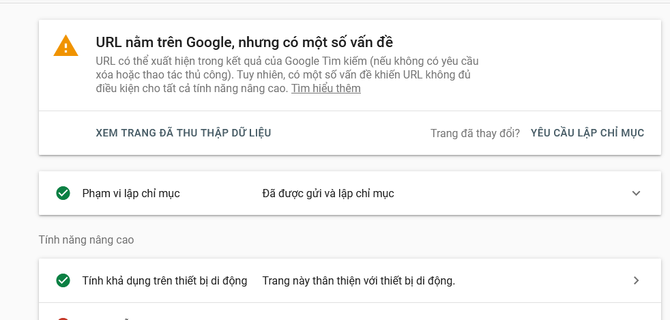Expand the Phạm vi lập chỉ mục chevron

(637, 193)
